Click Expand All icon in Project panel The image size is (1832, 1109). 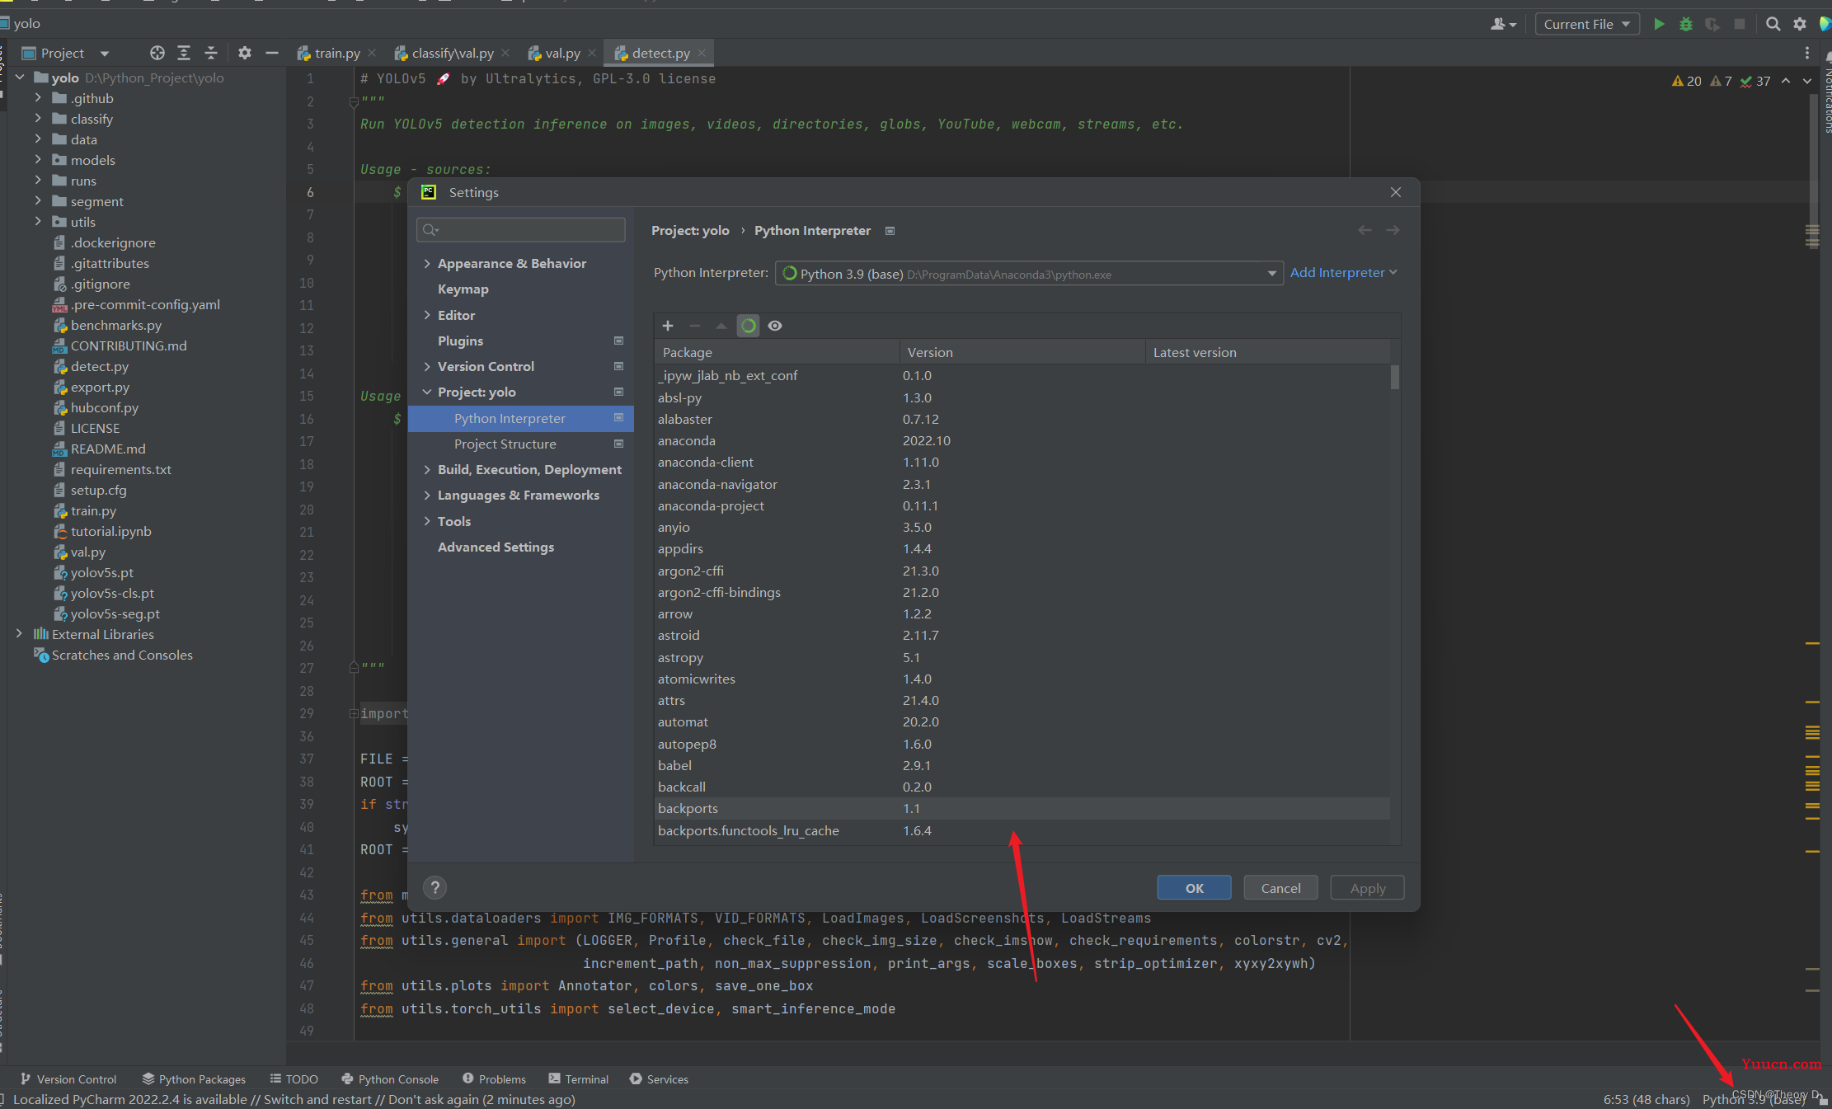184,53
